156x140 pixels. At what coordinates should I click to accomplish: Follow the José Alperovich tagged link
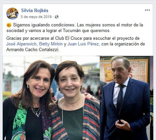pyautogui.click(x=21, y=44)
